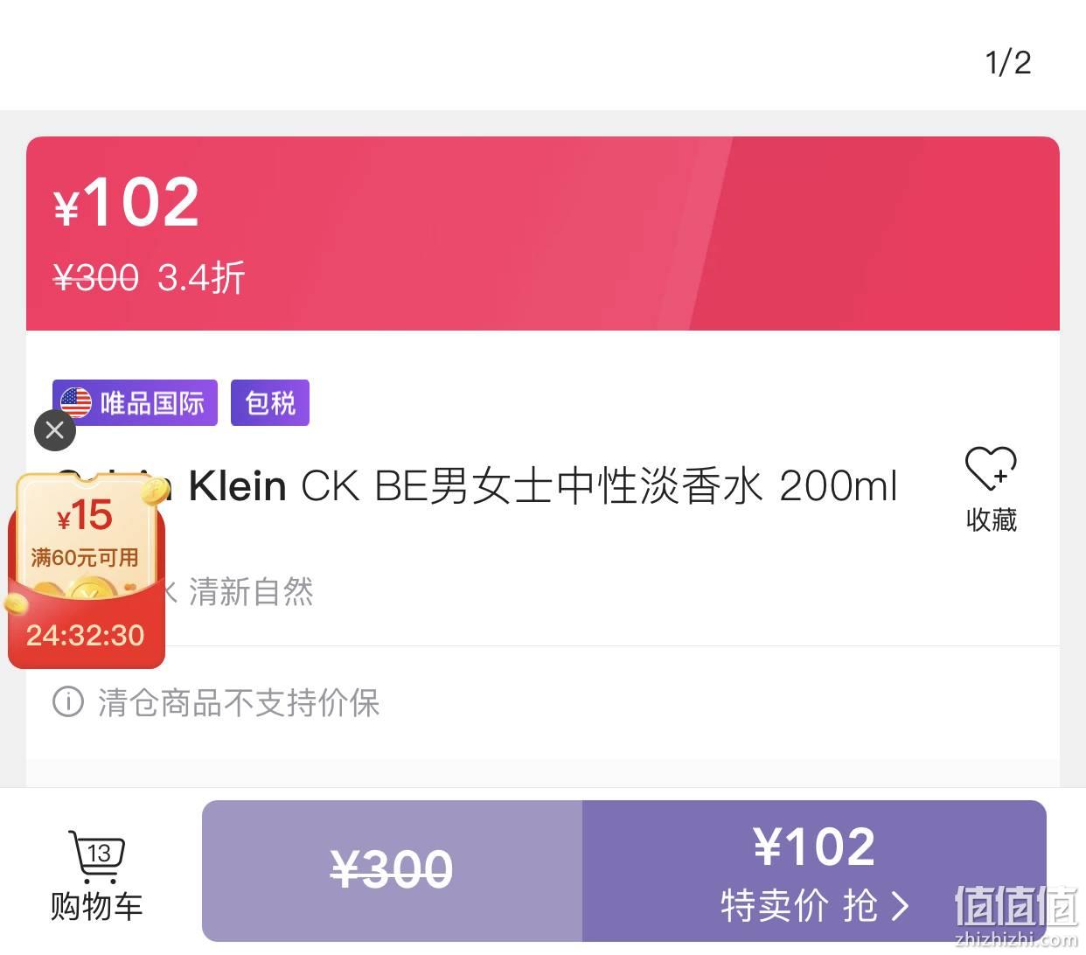
Task: Click the 3.4折 discount label
Action: click(201, 278)
